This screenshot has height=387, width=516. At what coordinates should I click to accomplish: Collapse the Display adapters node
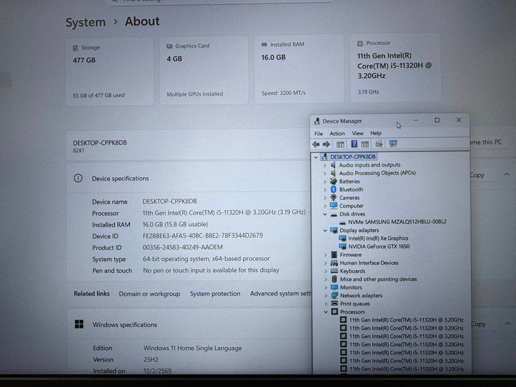pyautogui.click(x=325, y=230)
